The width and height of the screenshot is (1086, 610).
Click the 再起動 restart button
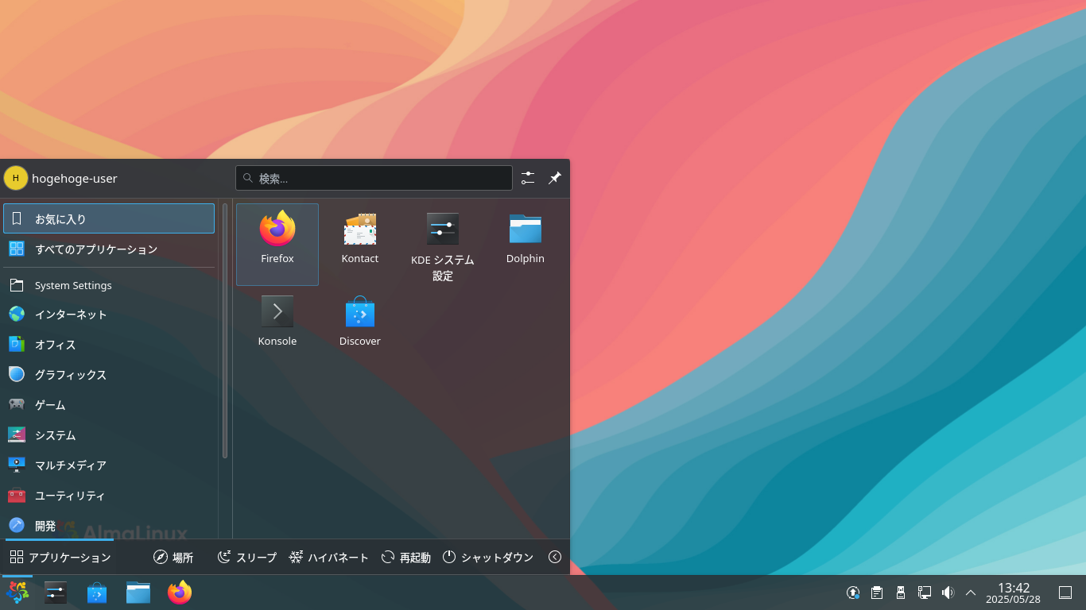(x=406, y=557)
